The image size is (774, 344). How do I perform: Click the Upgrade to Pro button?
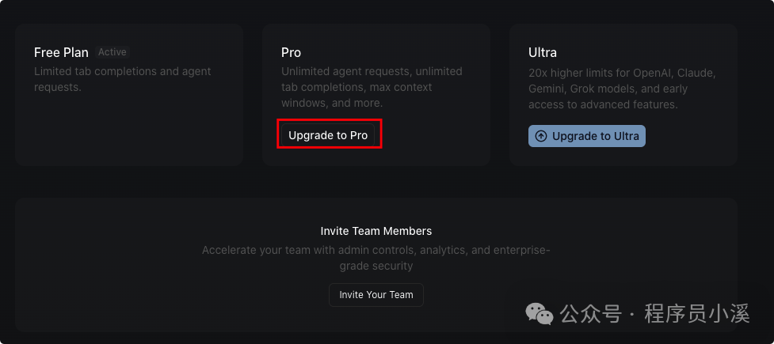coord(328,135)
